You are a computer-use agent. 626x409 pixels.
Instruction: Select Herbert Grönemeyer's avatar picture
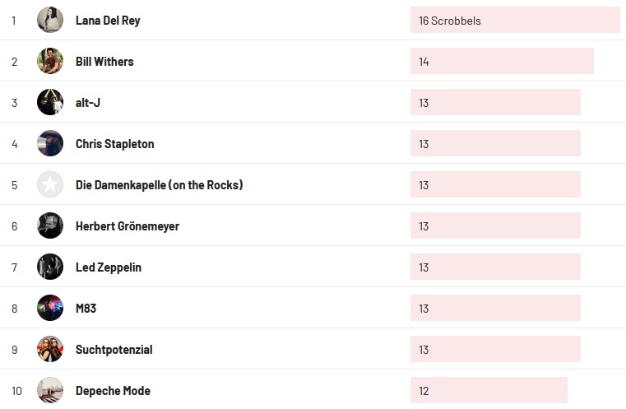(x=50, y=225)
